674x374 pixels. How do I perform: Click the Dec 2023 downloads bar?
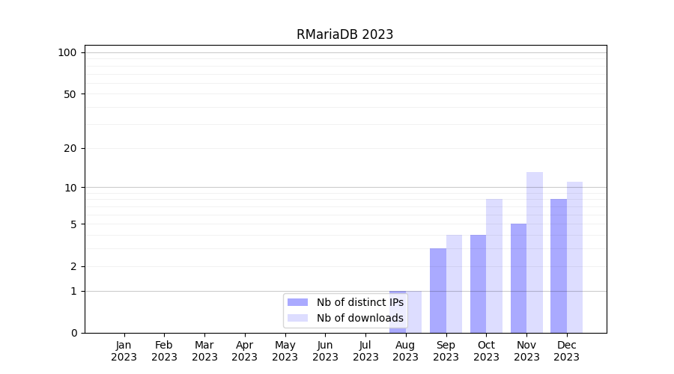pyautogui.click(x=574, y=257)
